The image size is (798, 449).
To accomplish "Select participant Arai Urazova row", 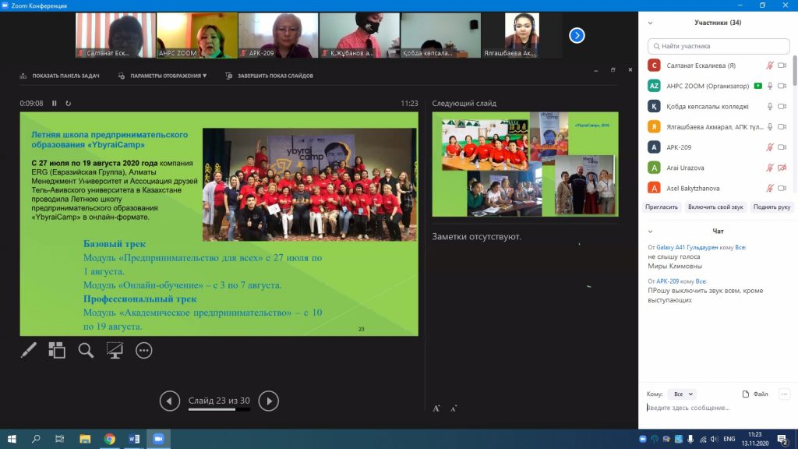I will [718, 168].
